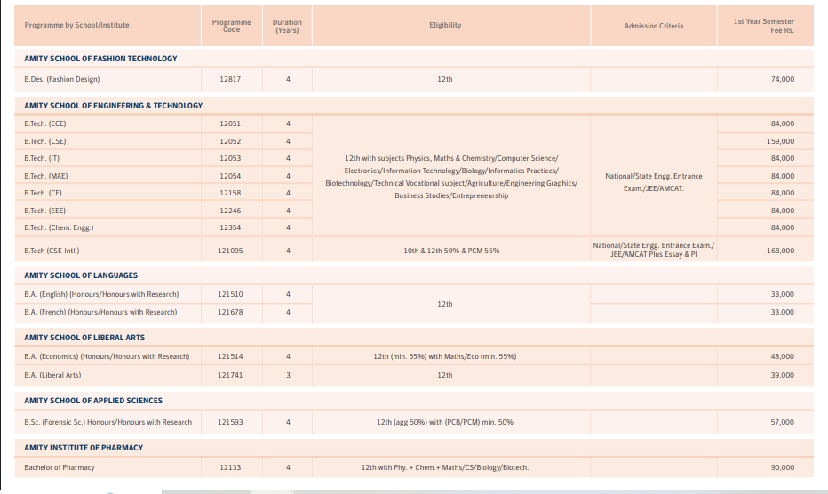Select the 'B.Tech. (MAE)' programme
The width and height of the screenshot is (828, 494).
(x=46, y=176)
